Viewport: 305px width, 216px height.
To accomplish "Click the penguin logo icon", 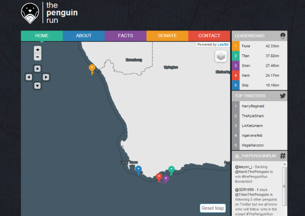I will click(x=30, y=13).
